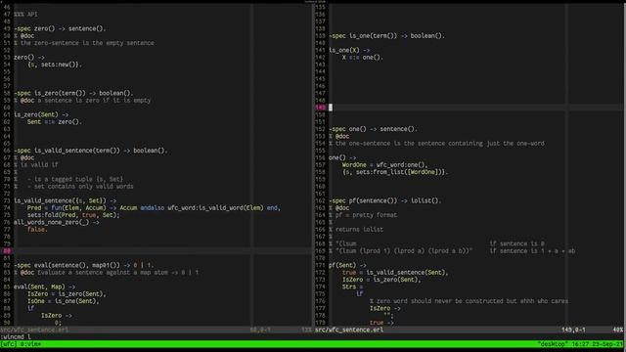The width and height of the screenshot is (626, 352).
Task: Click highlighted line number 80 in left pane
Action: coord(7,251)
